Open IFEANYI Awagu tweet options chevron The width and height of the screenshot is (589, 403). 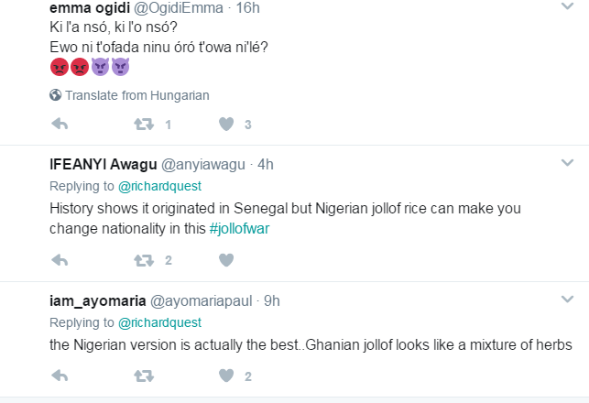tap(567, 163)
